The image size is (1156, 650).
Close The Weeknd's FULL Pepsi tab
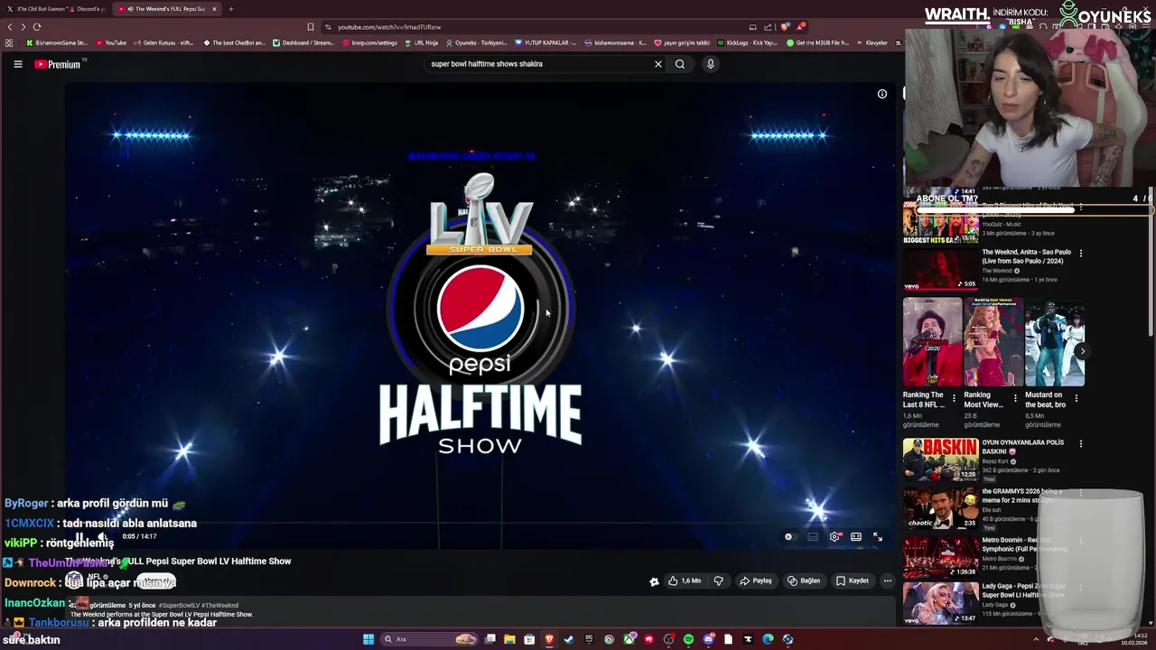(214, 9)
